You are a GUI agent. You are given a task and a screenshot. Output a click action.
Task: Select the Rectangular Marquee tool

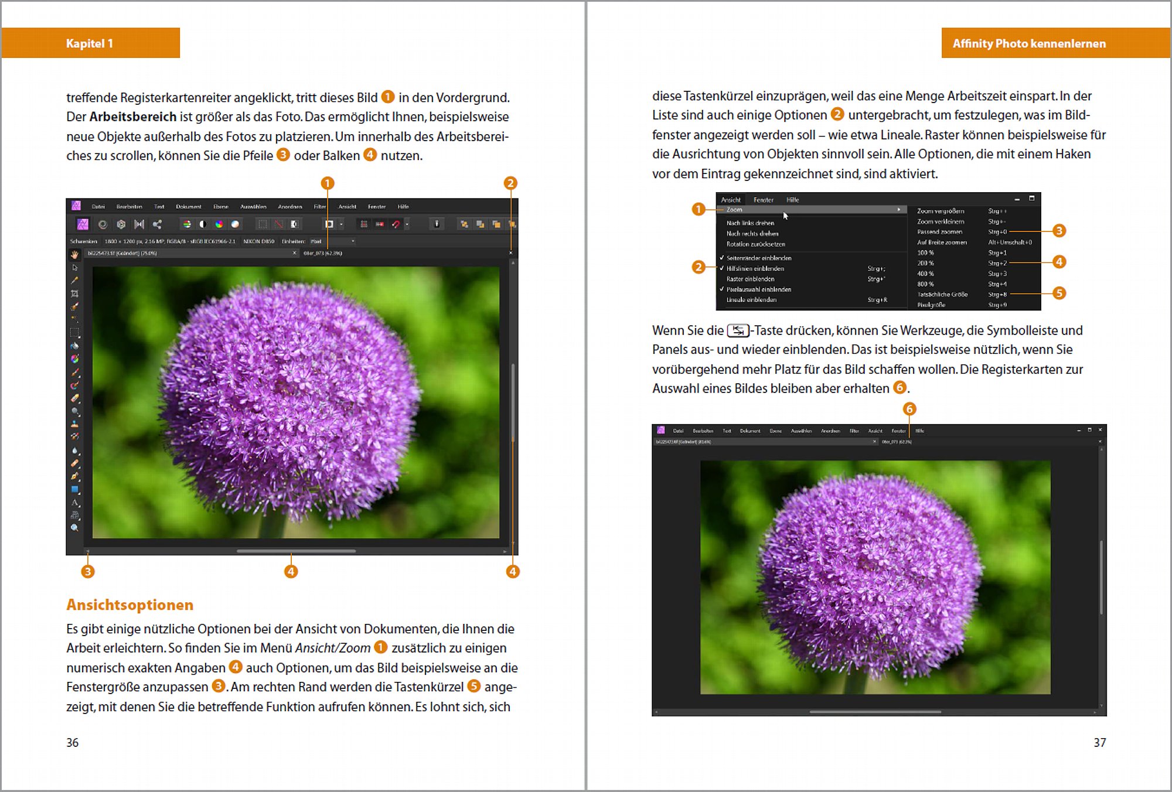coord(75,333)
